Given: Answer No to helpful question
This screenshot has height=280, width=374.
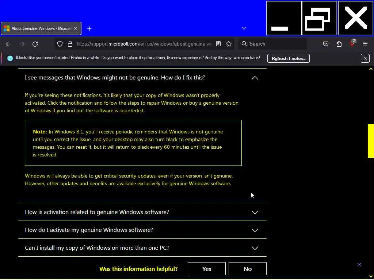Looking at the screenshot, I should pyautogui.click(x=247, y=269).
